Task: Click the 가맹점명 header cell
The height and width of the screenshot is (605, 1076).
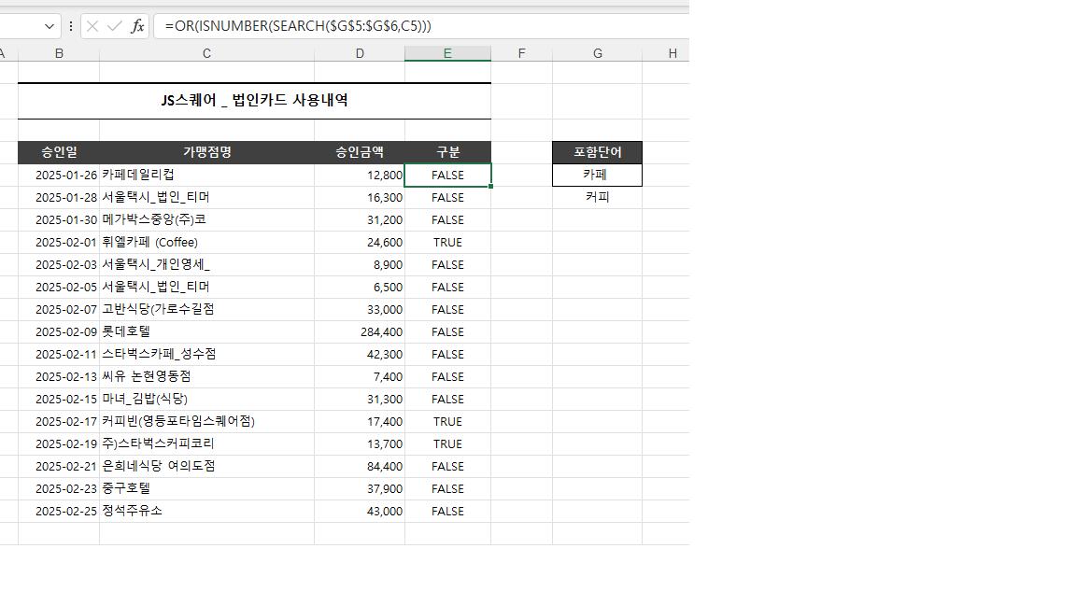Action: [x=206, y=152]
